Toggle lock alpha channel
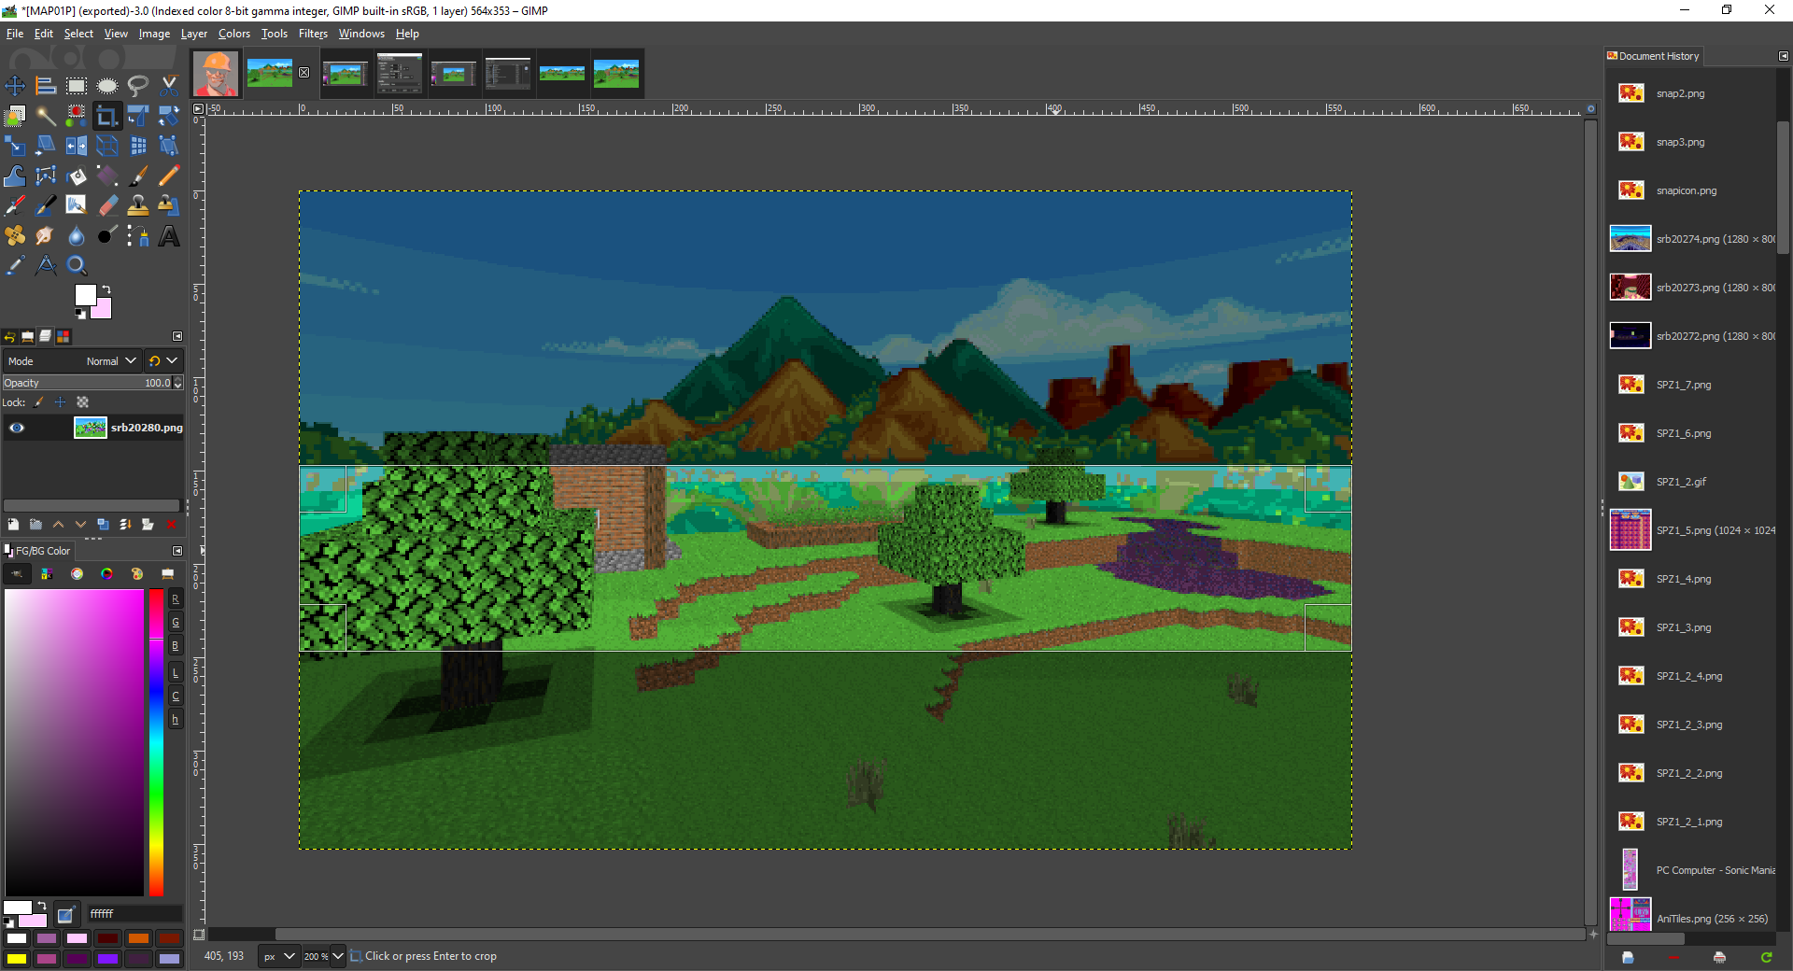The image size is (1793, 971). [82, 402]
